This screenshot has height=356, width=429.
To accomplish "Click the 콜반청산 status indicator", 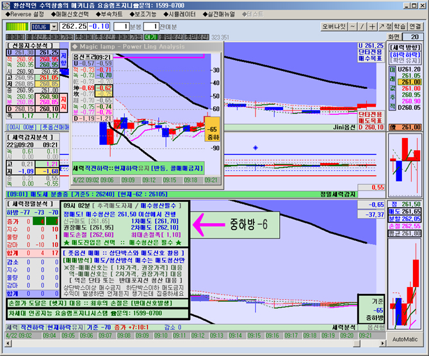I will (171, 37).
